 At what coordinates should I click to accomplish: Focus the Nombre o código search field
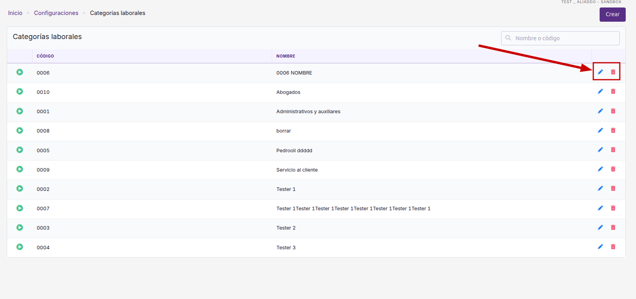pyautogui.click(x=560, y=38)
